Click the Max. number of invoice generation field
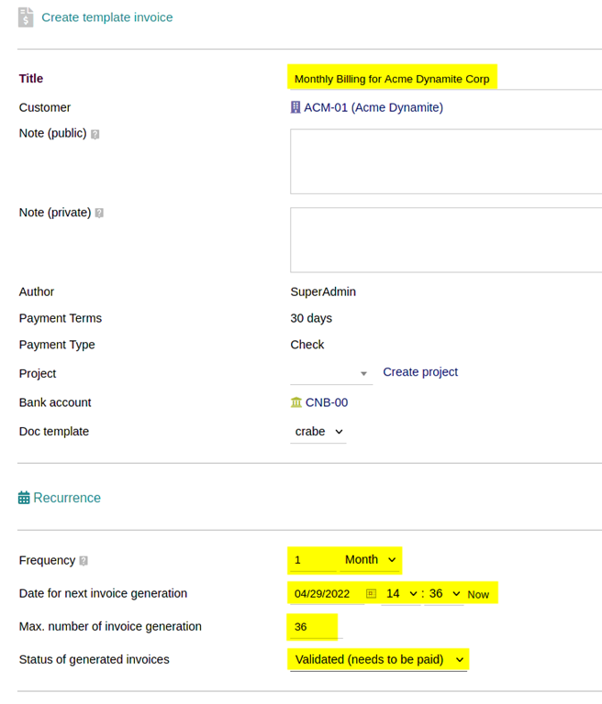This screenshot has width=602, height=704. [x=317, y=626]
